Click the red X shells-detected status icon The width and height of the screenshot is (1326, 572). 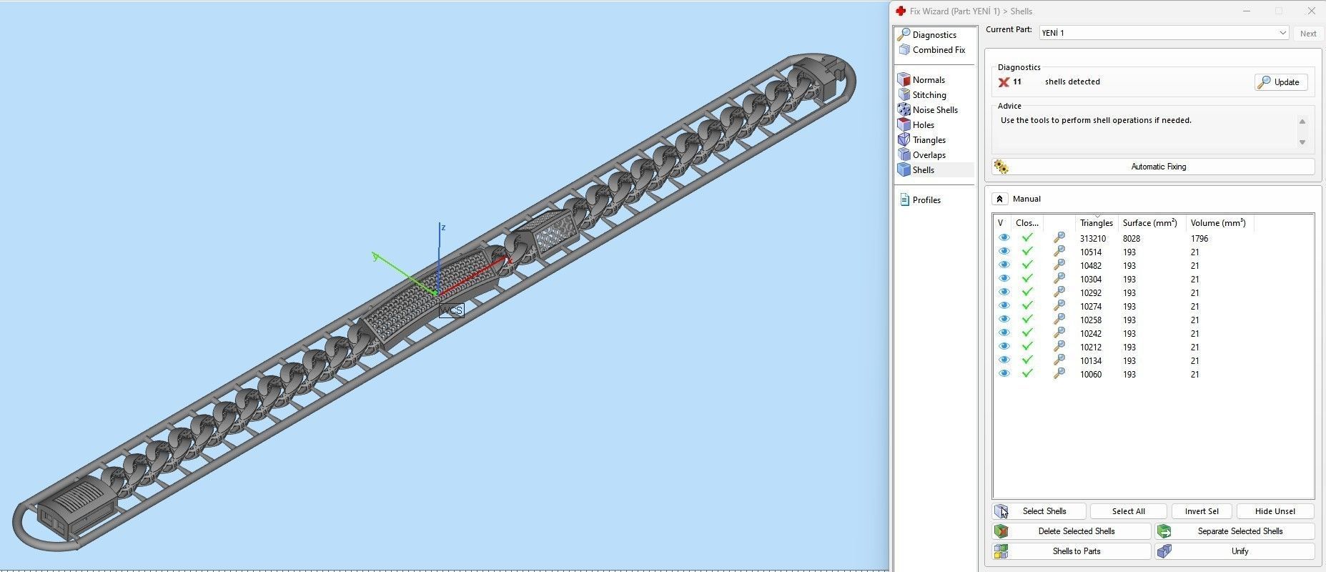1004,82
